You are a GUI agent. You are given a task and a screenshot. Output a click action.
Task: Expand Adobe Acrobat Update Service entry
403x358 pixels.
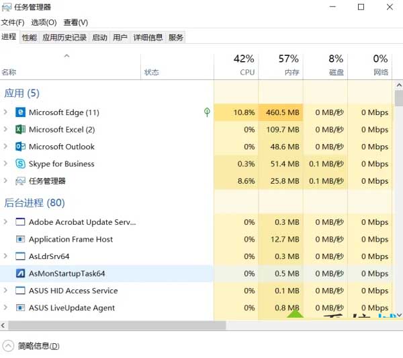(x=5, y=221)
